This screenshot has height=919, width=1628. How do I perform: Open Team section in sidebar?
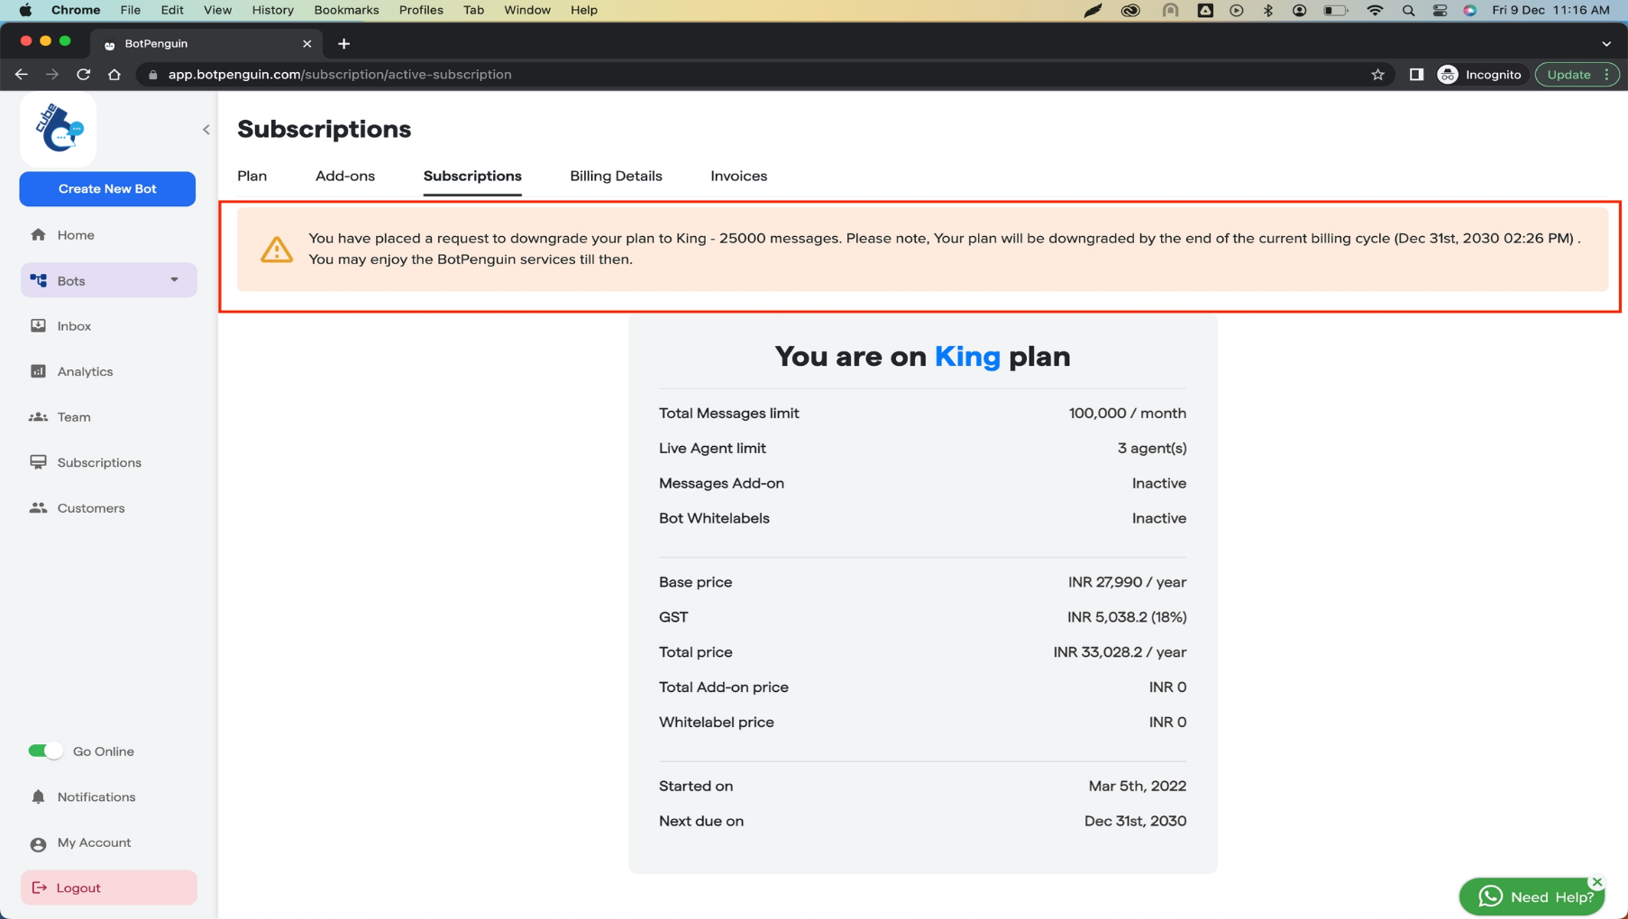[74, 417]
